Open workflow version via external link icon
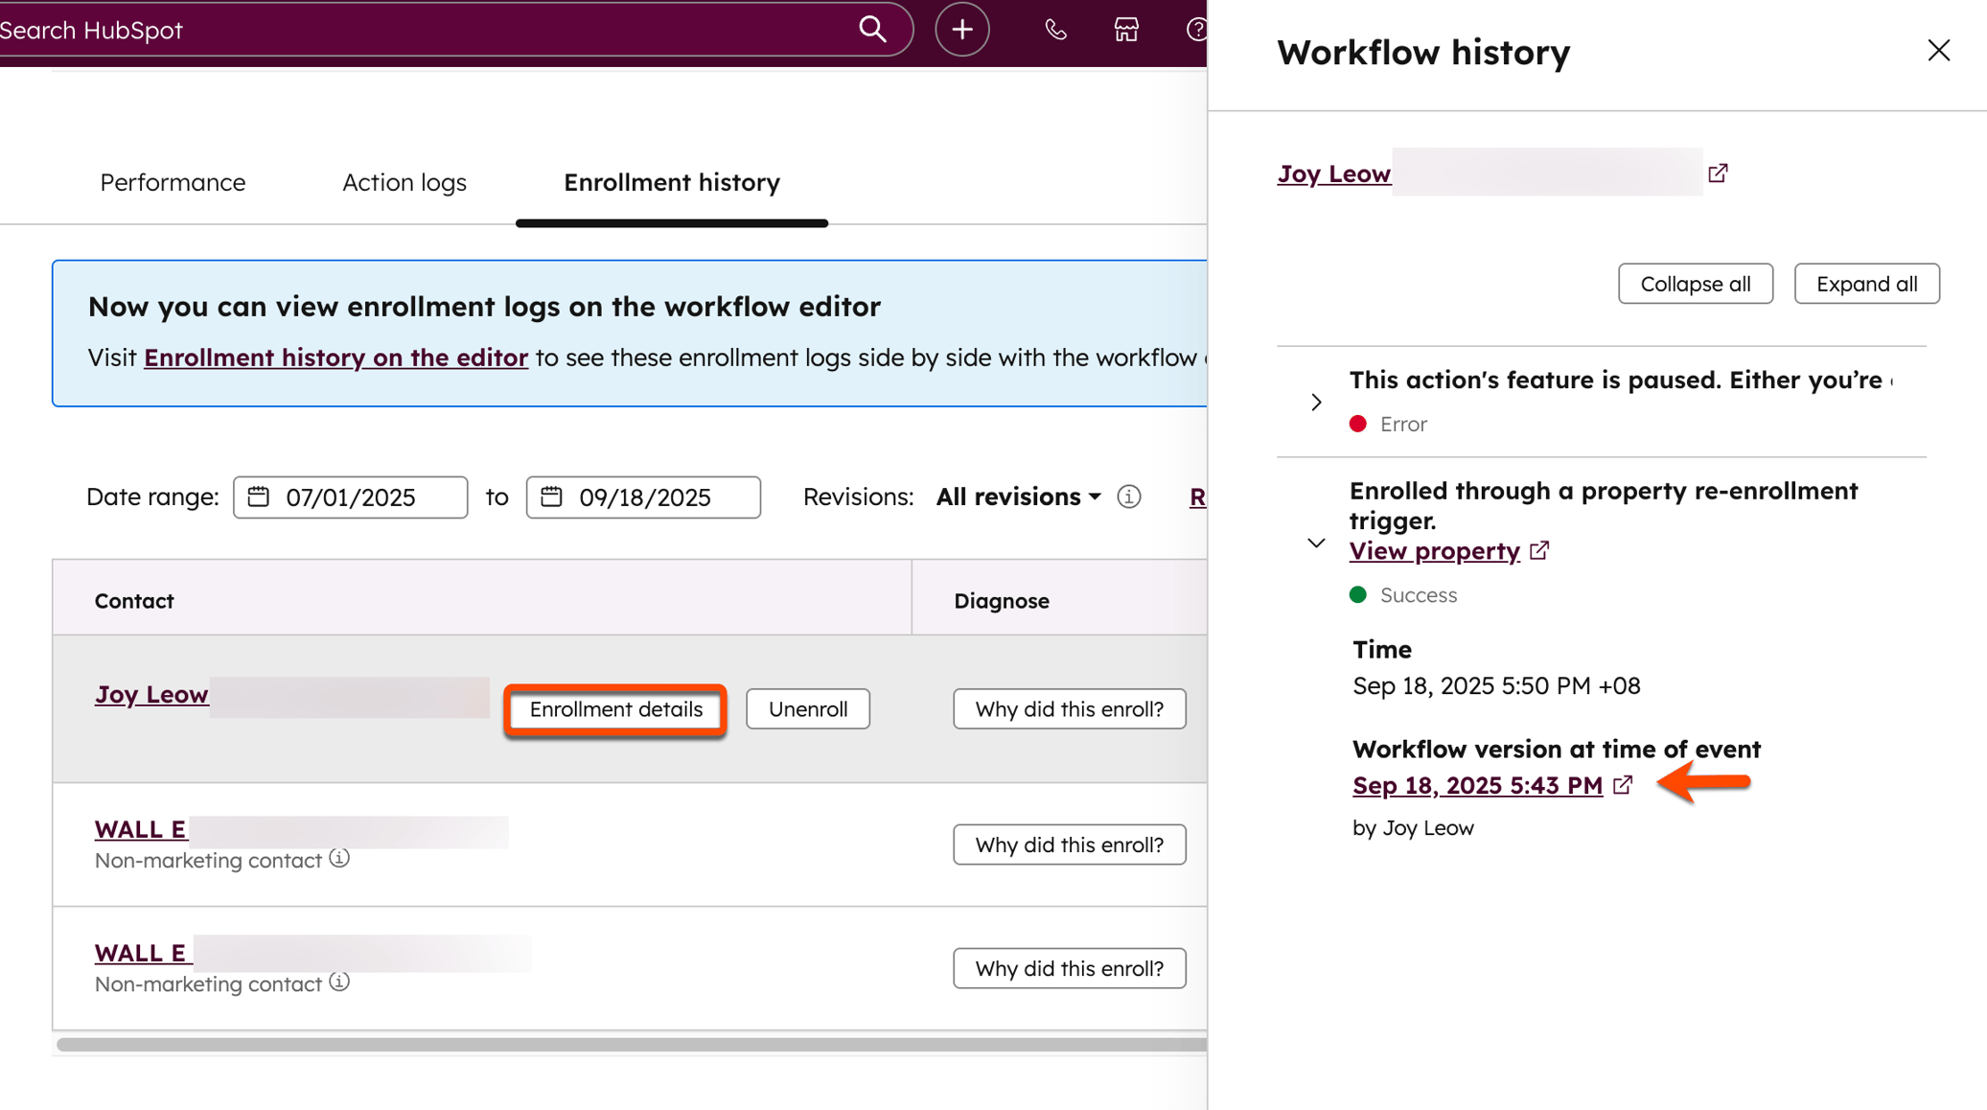The image size is (1987, 1110). [1623, 785]
